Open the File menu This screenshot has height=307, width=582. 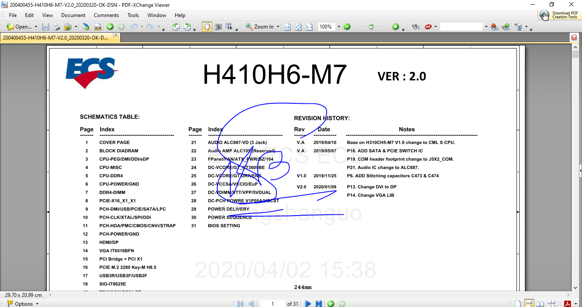[x=13, y=15]
